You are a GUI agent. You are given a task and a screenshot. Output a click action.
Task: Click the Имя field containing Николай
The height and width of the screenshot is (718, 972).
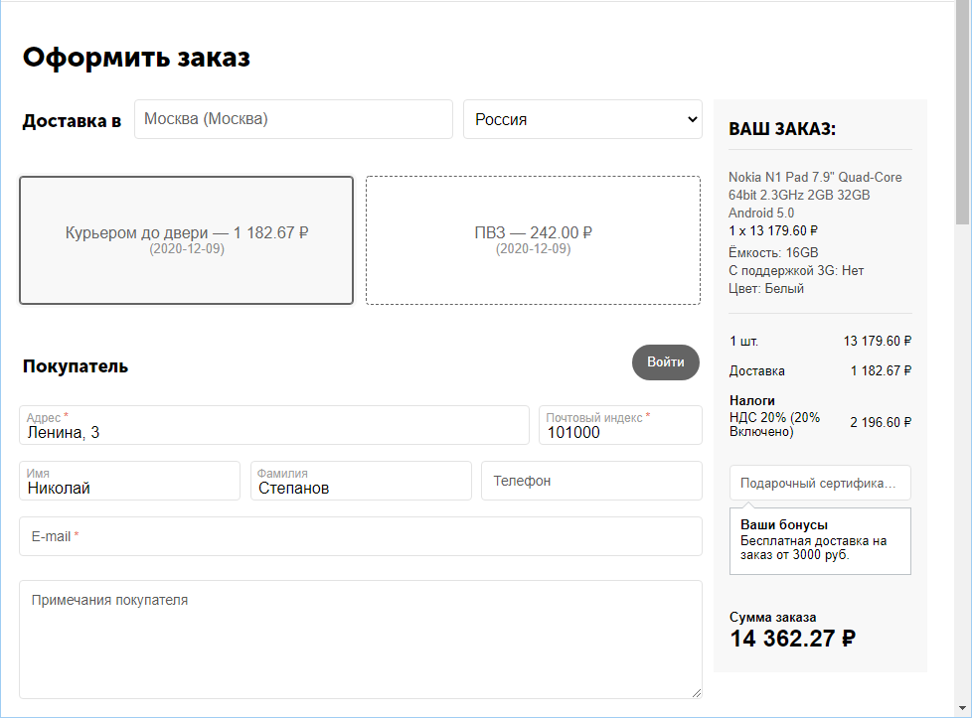[x=129, y=481]
